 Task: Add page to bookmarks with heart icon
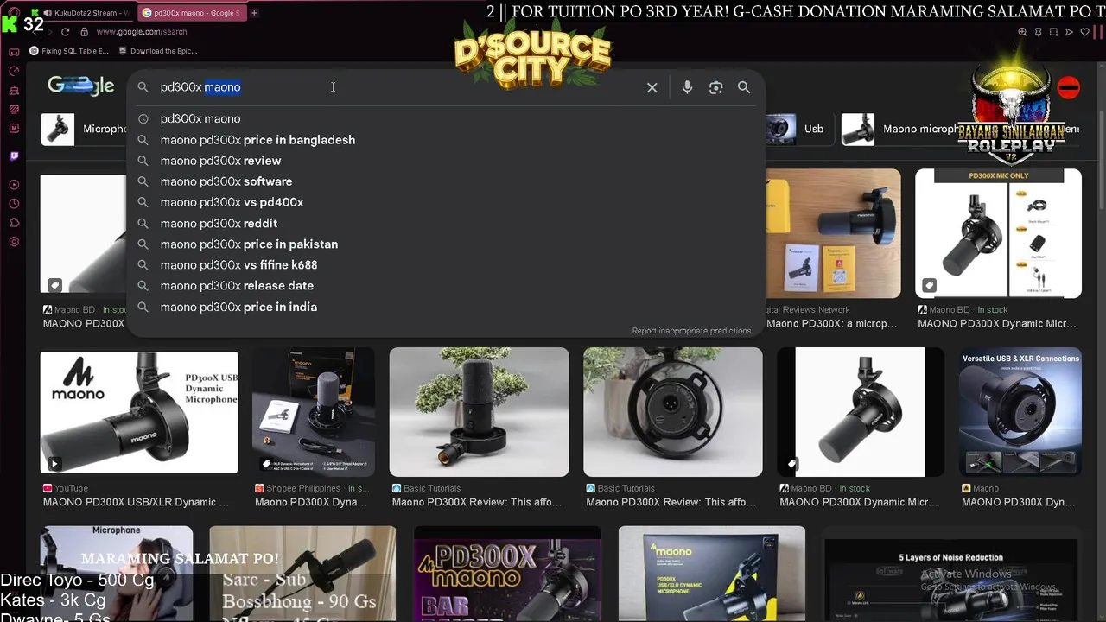tap(1084, 32)
